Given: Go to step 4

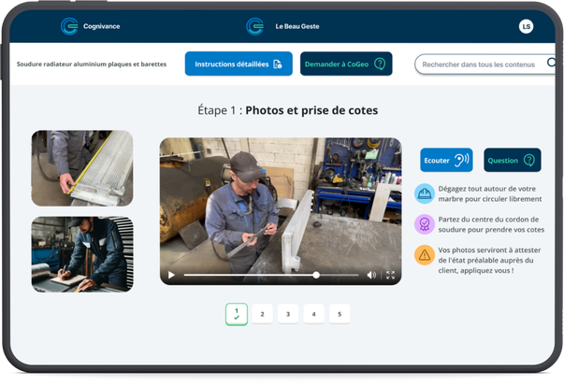Looking at the screenshot, I should (x=313, y=314).
